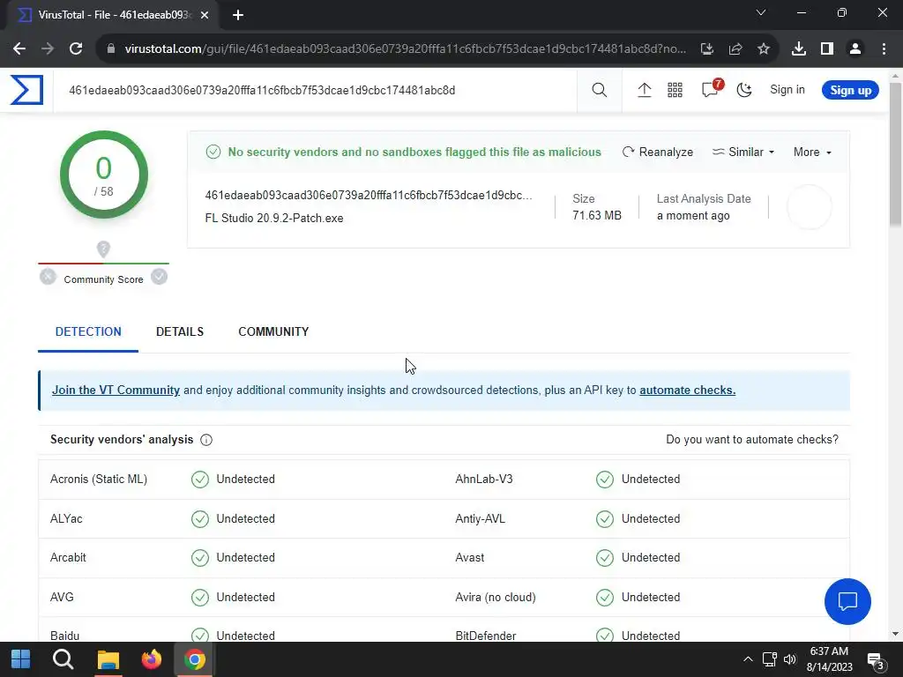Vote negative with the X community score icon
Image resolution: width=903 pixels, height=677 pixels.
48,277
